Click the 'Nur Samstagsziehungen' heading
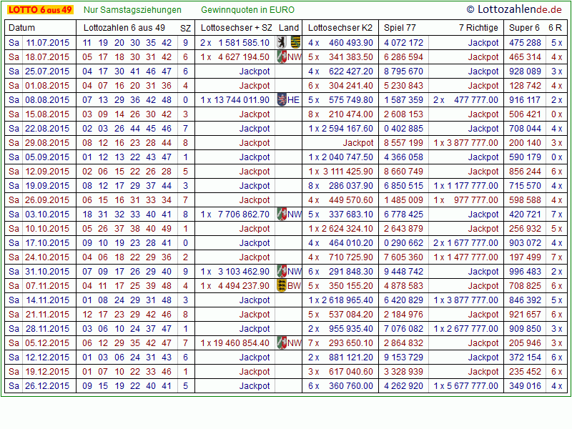Viewport: 572px width, 429px height. click(x=132, y=10)
